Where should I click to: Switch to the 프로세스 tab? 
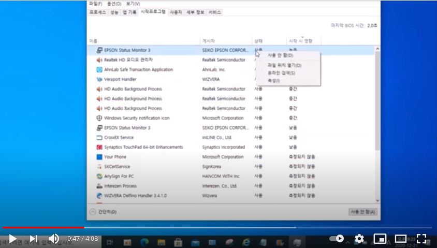[97, 12]
